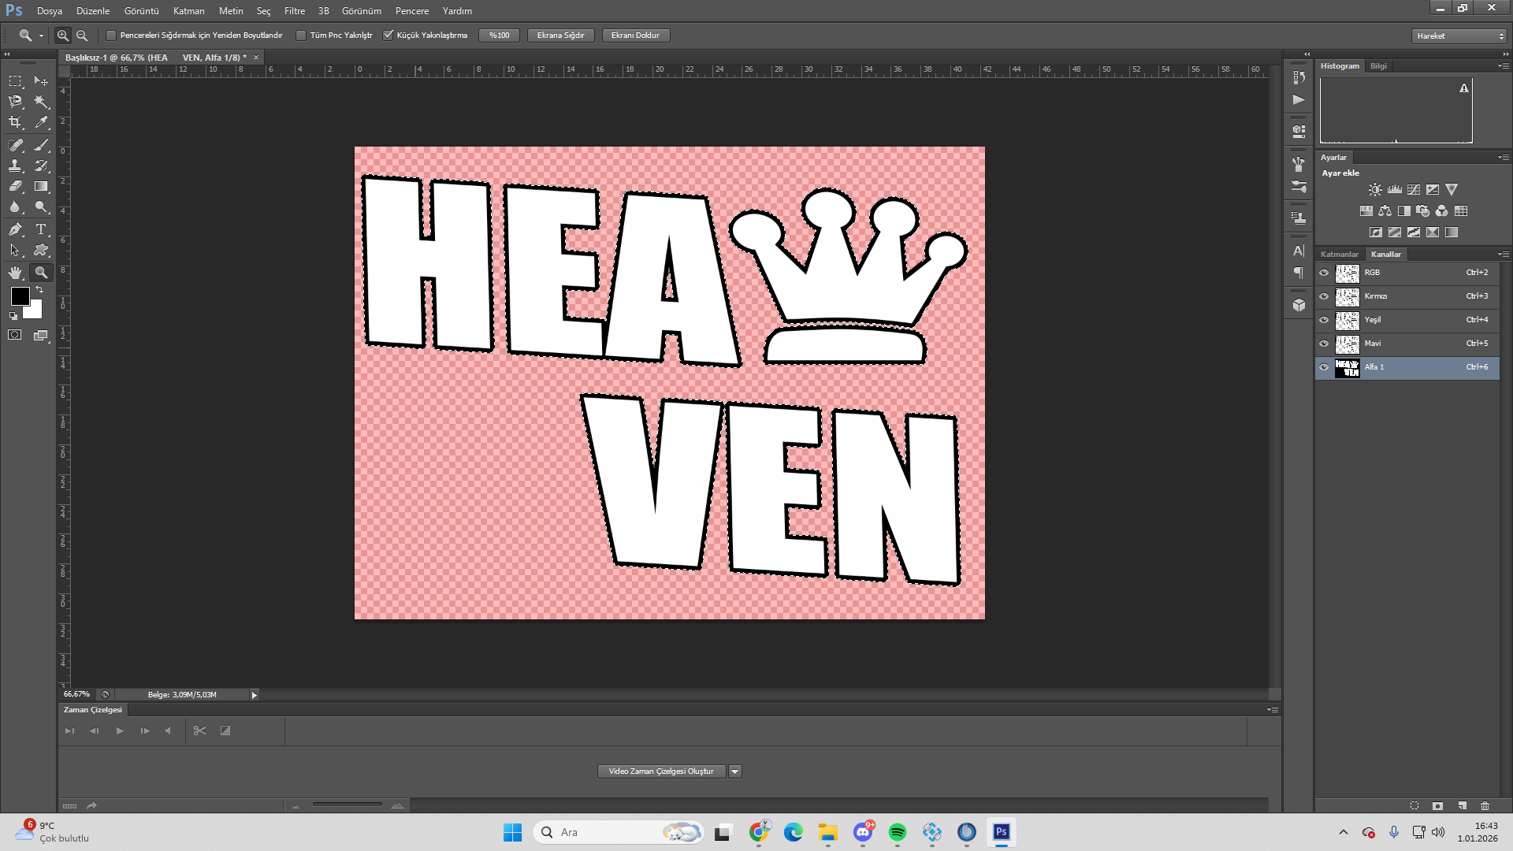
Task: Add a Brightness/Contrast adjustment
Action: [1375, 190]
